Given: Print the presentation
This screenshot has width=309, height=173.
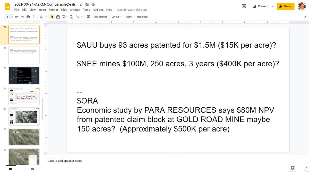Looking at the screenshot, I should [x=28, y=17].
